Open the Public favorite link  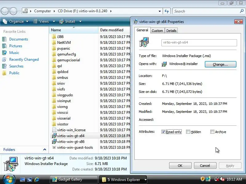14,73
